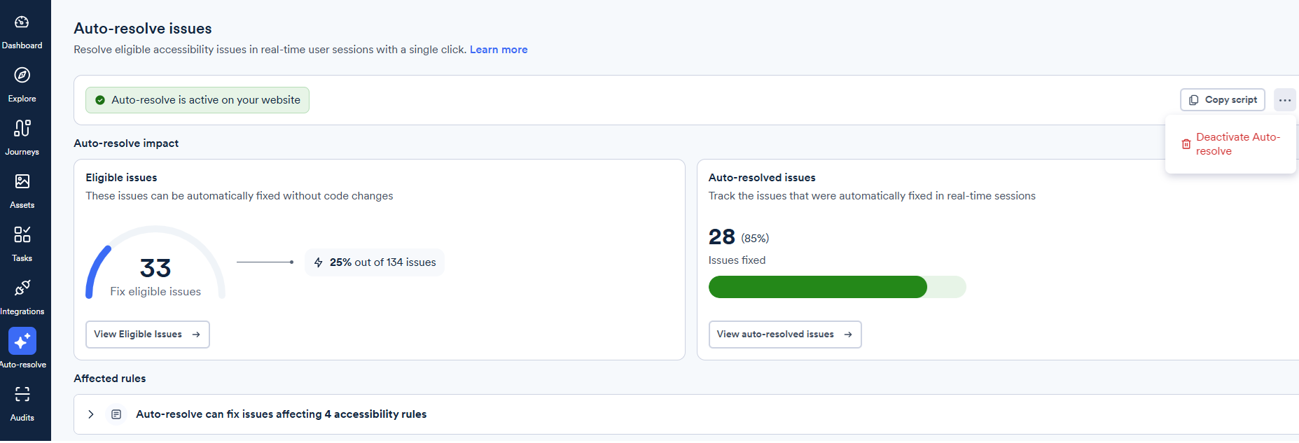
Task: Click the 'Eligible issues' card heading
Action: pyautogui.click(x=121, y=178)
